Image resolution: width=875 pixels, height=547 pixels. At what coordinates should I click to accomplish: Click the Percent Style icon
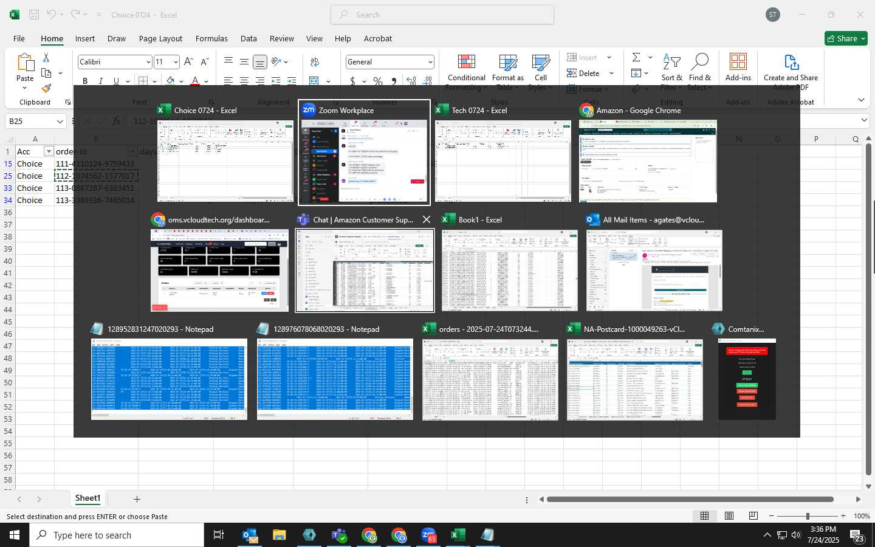(x=378, y=81)
